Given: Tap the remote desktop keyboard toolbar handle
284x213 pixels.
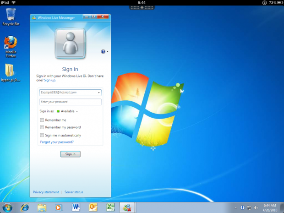Looking at the screenshot, I should (142, 8).
